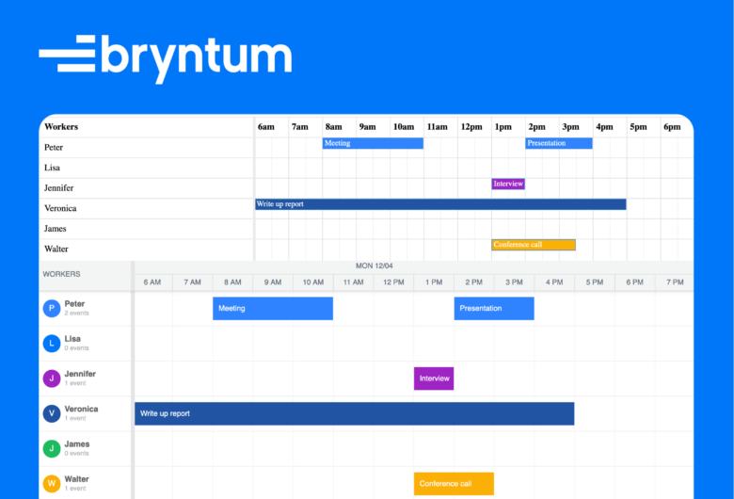The width and height of the screenshot is (734, 499).
Task: Click James's green avatar circle
Action: 52,449
